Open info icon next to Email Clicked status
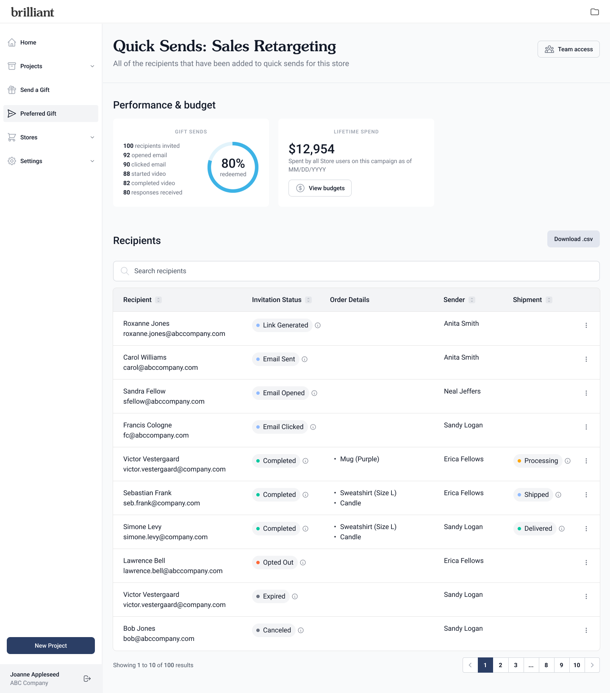 [313, 427]
